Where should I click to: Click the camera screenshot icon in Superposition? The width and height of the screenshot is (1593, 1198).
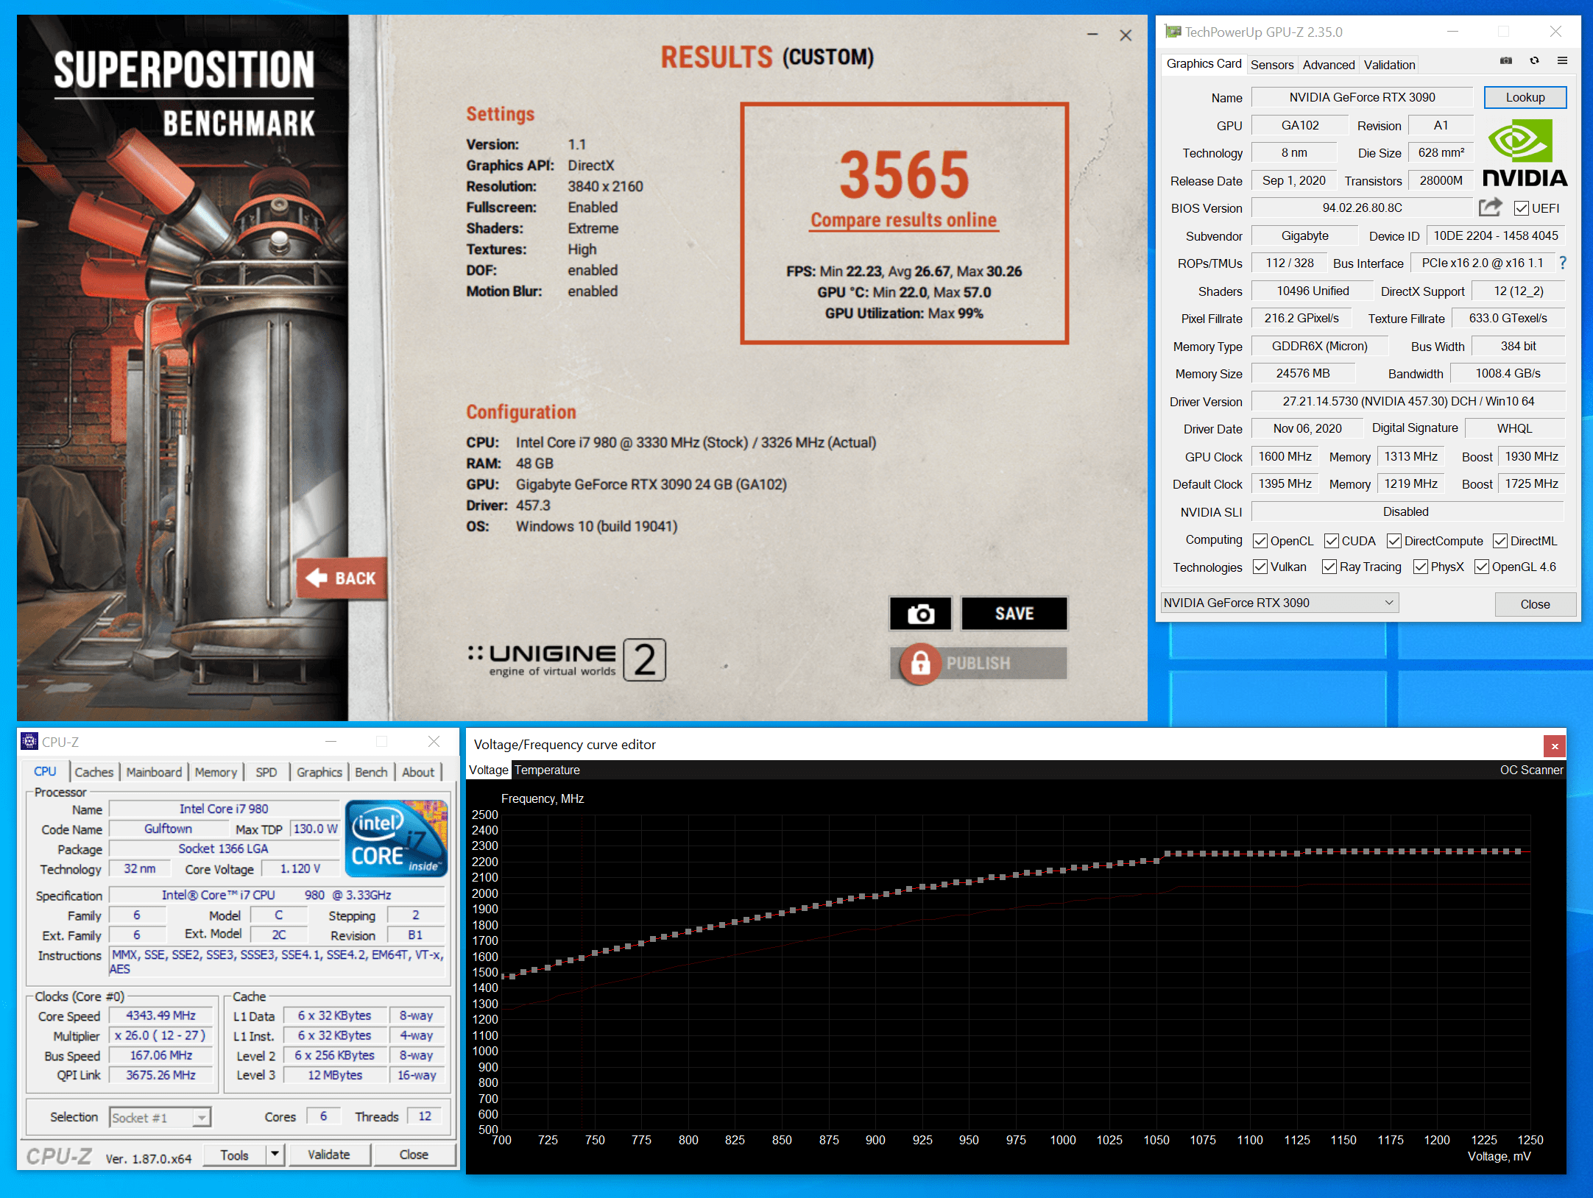920,614
